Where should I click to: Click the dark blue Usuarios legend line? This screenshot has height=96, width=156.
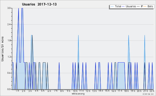click(x=123, y=6)
